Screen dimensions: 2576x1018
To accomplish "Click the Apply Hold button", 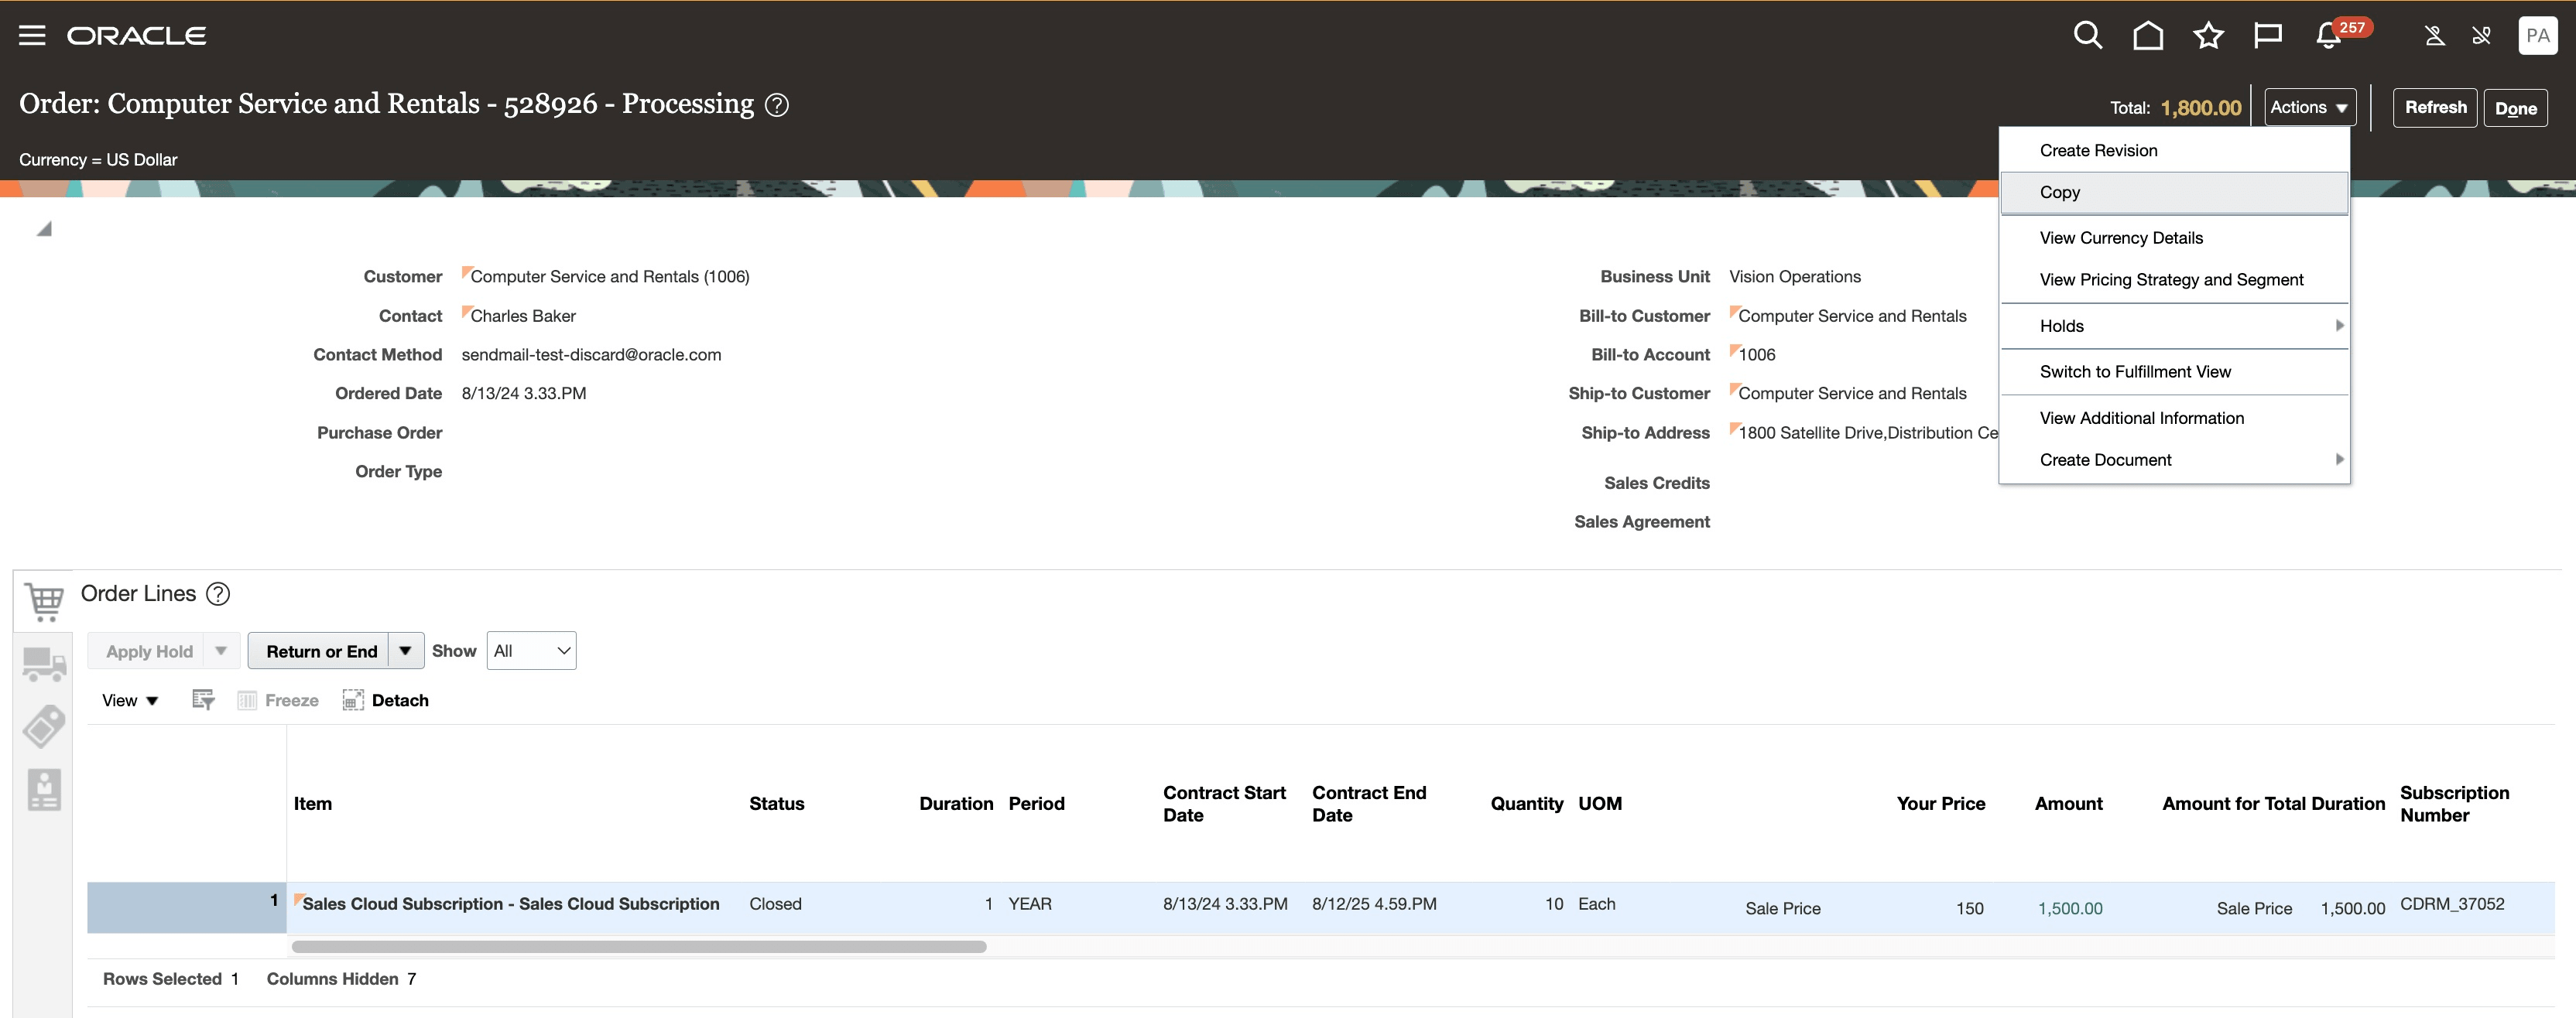I will coord(148,651).
